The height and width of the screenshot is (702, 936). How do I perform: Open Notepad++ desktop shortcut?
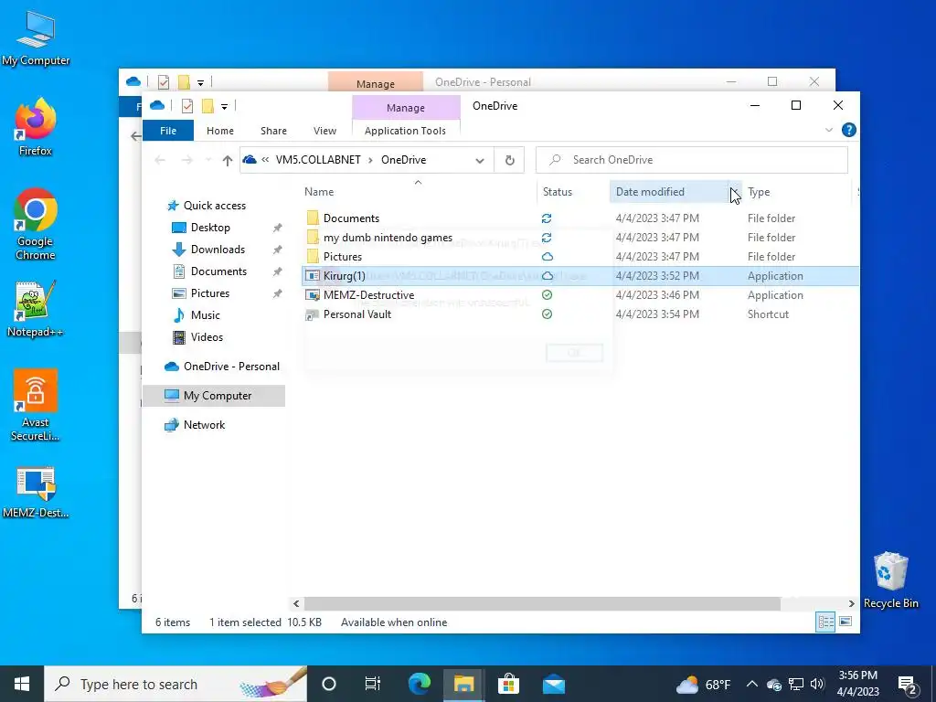coord(36,309)
